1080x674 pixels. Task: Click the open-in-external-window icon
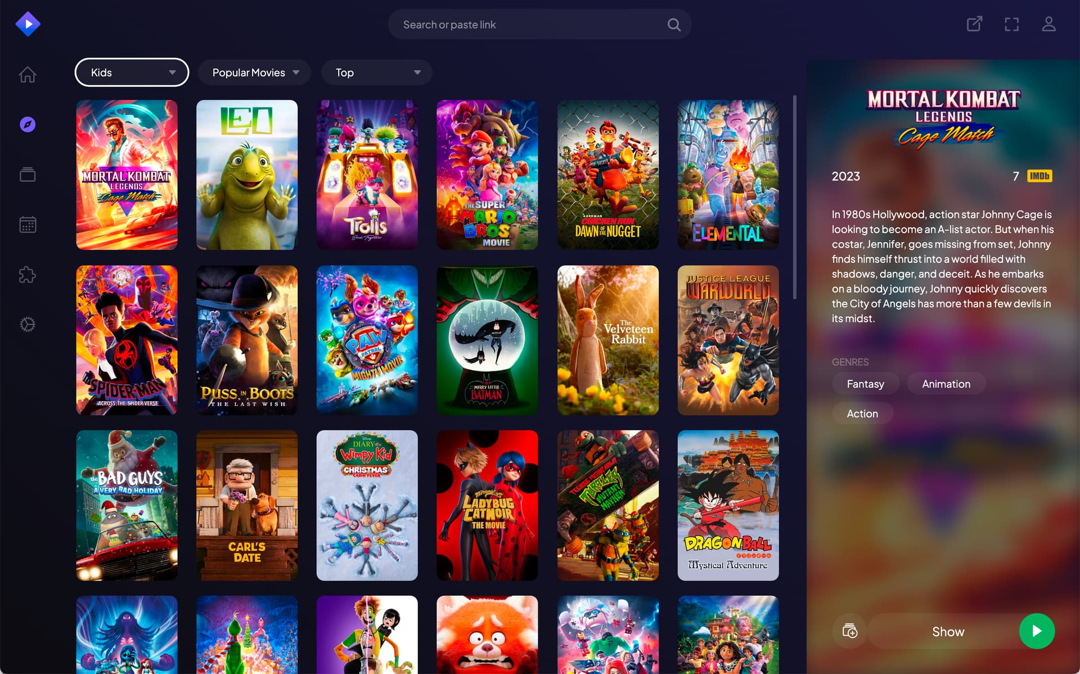974,24
